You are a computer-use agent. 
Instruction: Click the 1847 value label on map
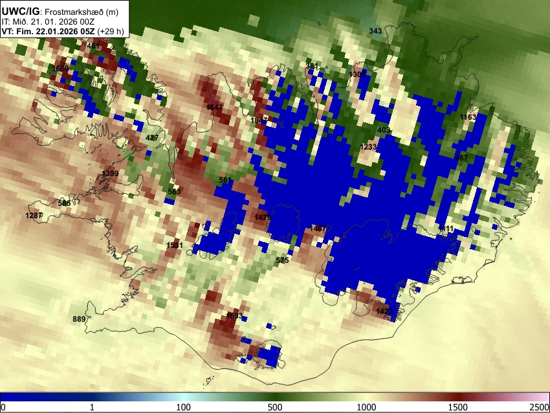[x=259, y=120]
